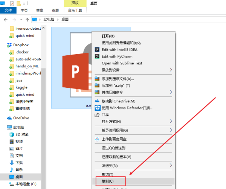Click the 视频 film icon
The image size is (226, 189).
click(x=12, y=142)
